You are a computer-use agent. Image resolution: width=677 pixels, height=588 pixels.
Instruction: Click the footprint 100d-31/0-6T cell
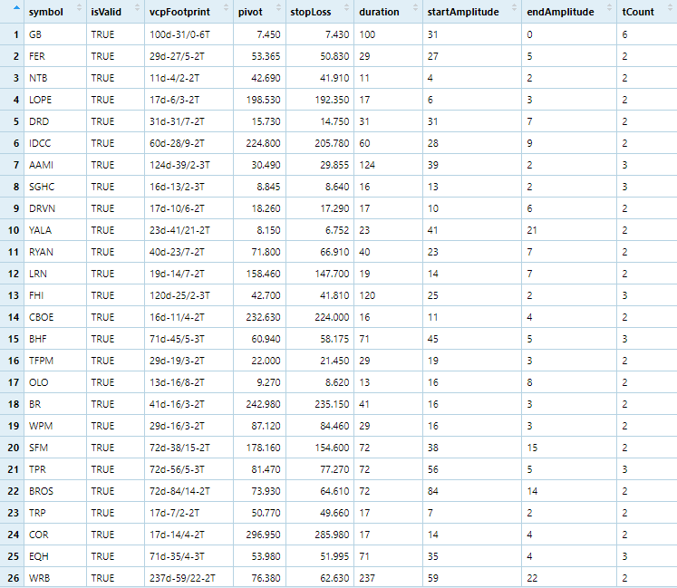(x=189, y=34)
